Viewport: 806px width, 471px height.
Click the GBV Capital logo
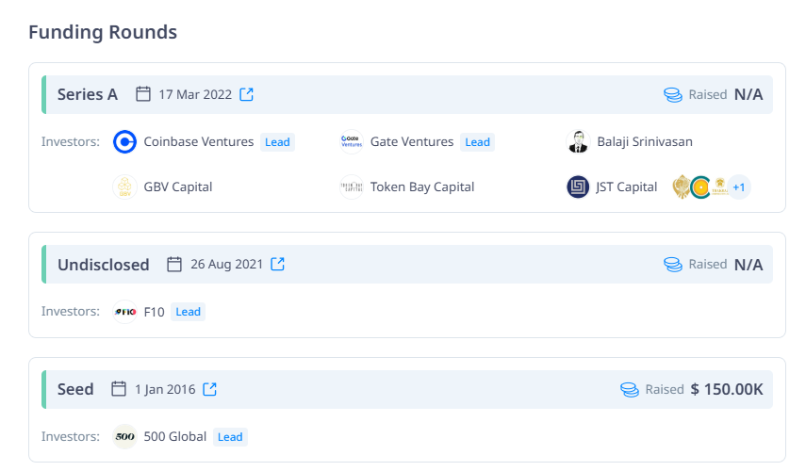125,187
